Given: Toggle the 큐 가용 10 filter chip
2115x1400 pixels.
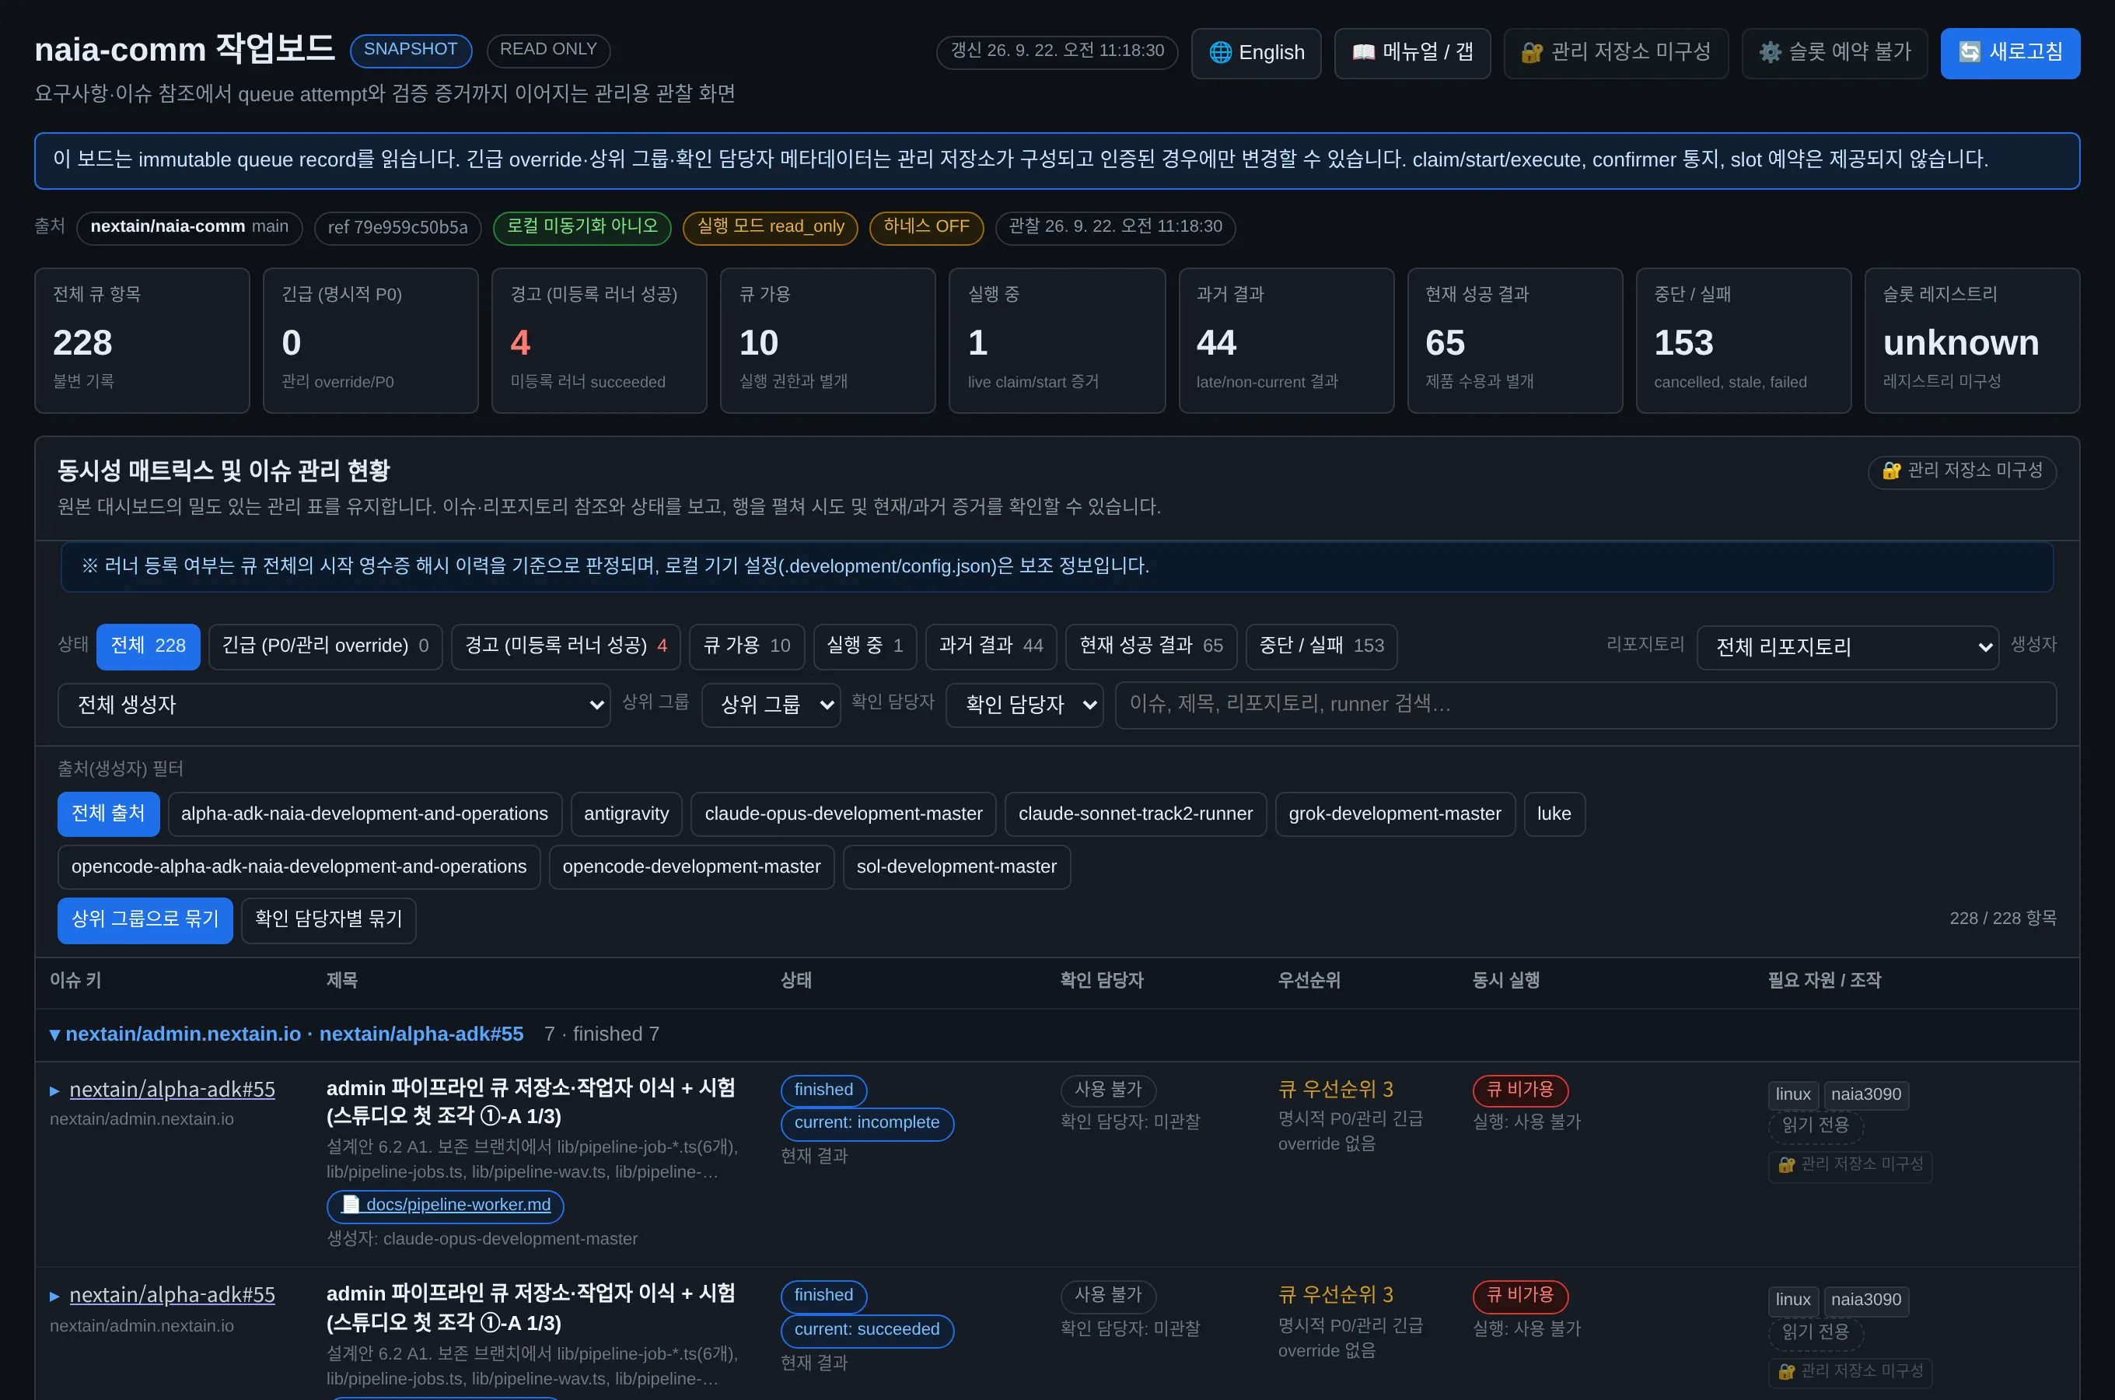Looking at the screenshot, I should pyautogui.click(x=747, y=646).
